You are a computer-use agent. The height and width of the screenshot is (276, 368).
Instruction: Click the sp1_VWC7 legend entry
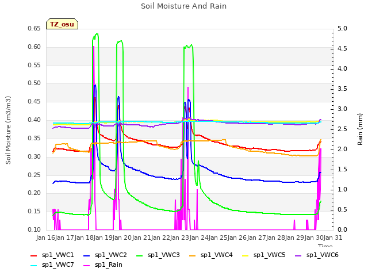click(52, 265)
